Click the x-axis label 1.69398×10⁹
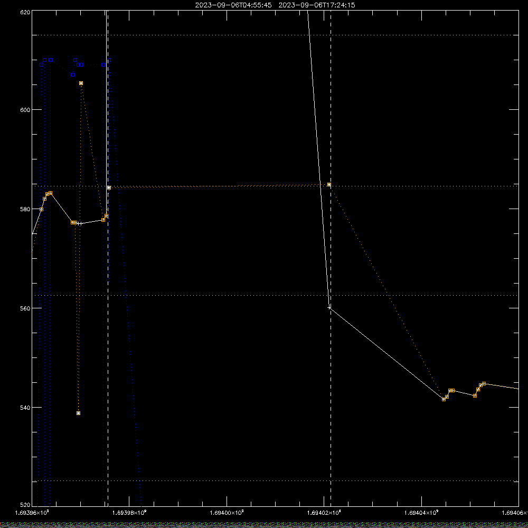Image resolution: width=528 pixels, height=528 pixels. [130, 513]
